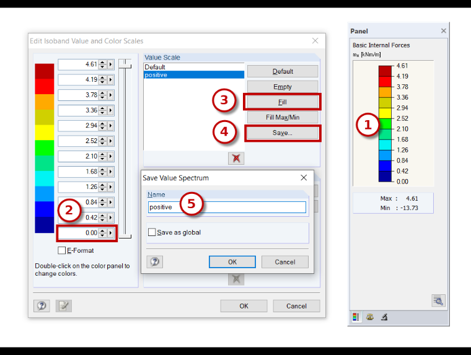This screenshot has height=355, width=471.
Task: Click the arrow button next to 4.19
Action: (110, 79)
